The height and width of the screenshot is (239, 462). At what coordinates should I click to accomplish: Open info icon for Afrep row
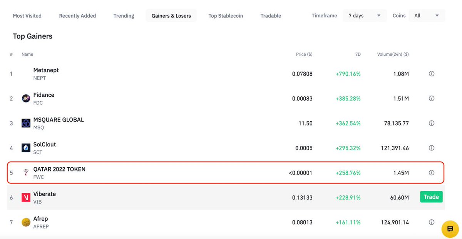[431, 222]
